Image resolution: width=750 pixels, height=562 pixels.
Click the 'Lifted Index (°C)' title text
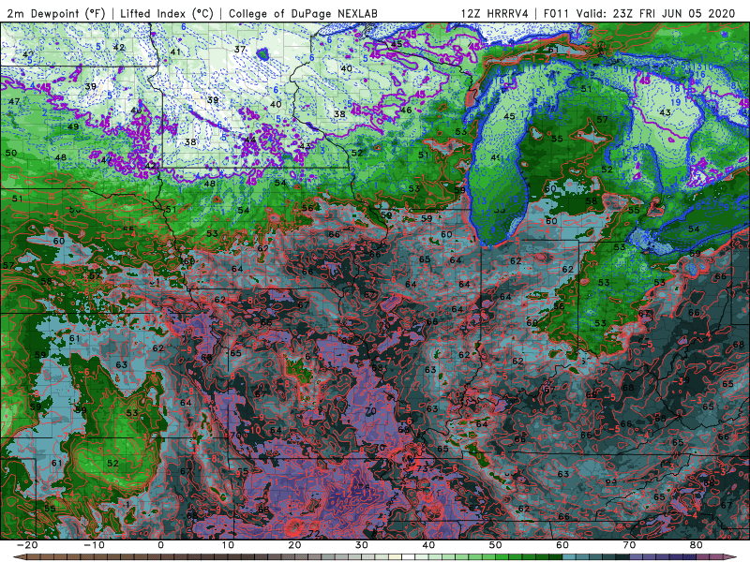tap(167, 13)
